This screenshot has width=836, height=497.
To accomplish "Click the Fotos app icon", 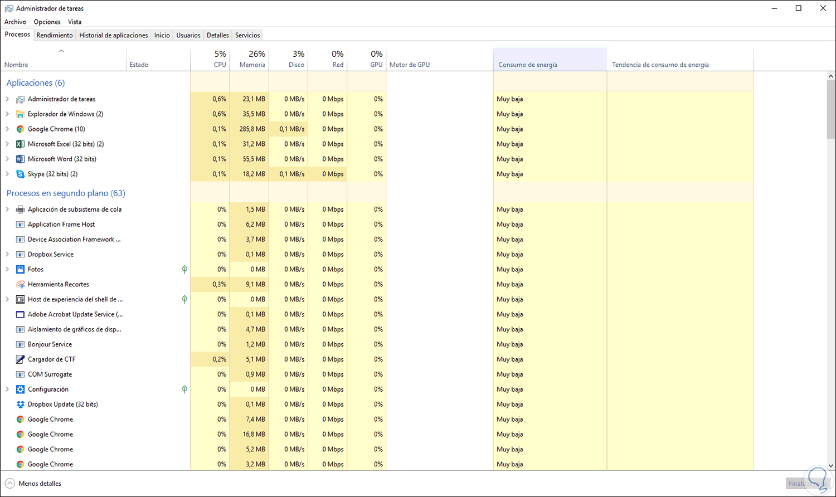I will [x=20, y=270].
